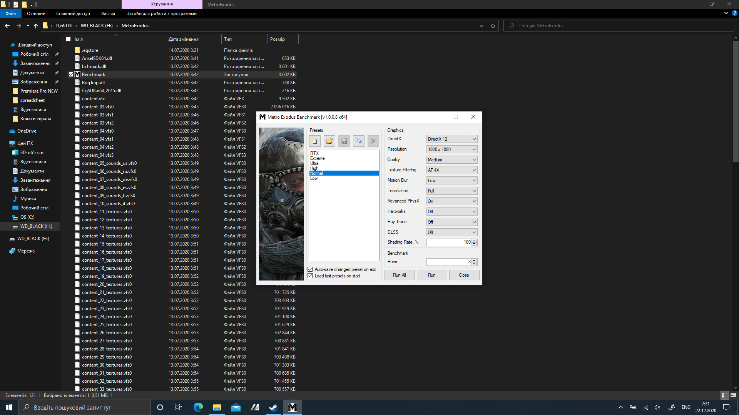Save preset with the floppy disk icon
739x415 pixels.
[344, 141]
